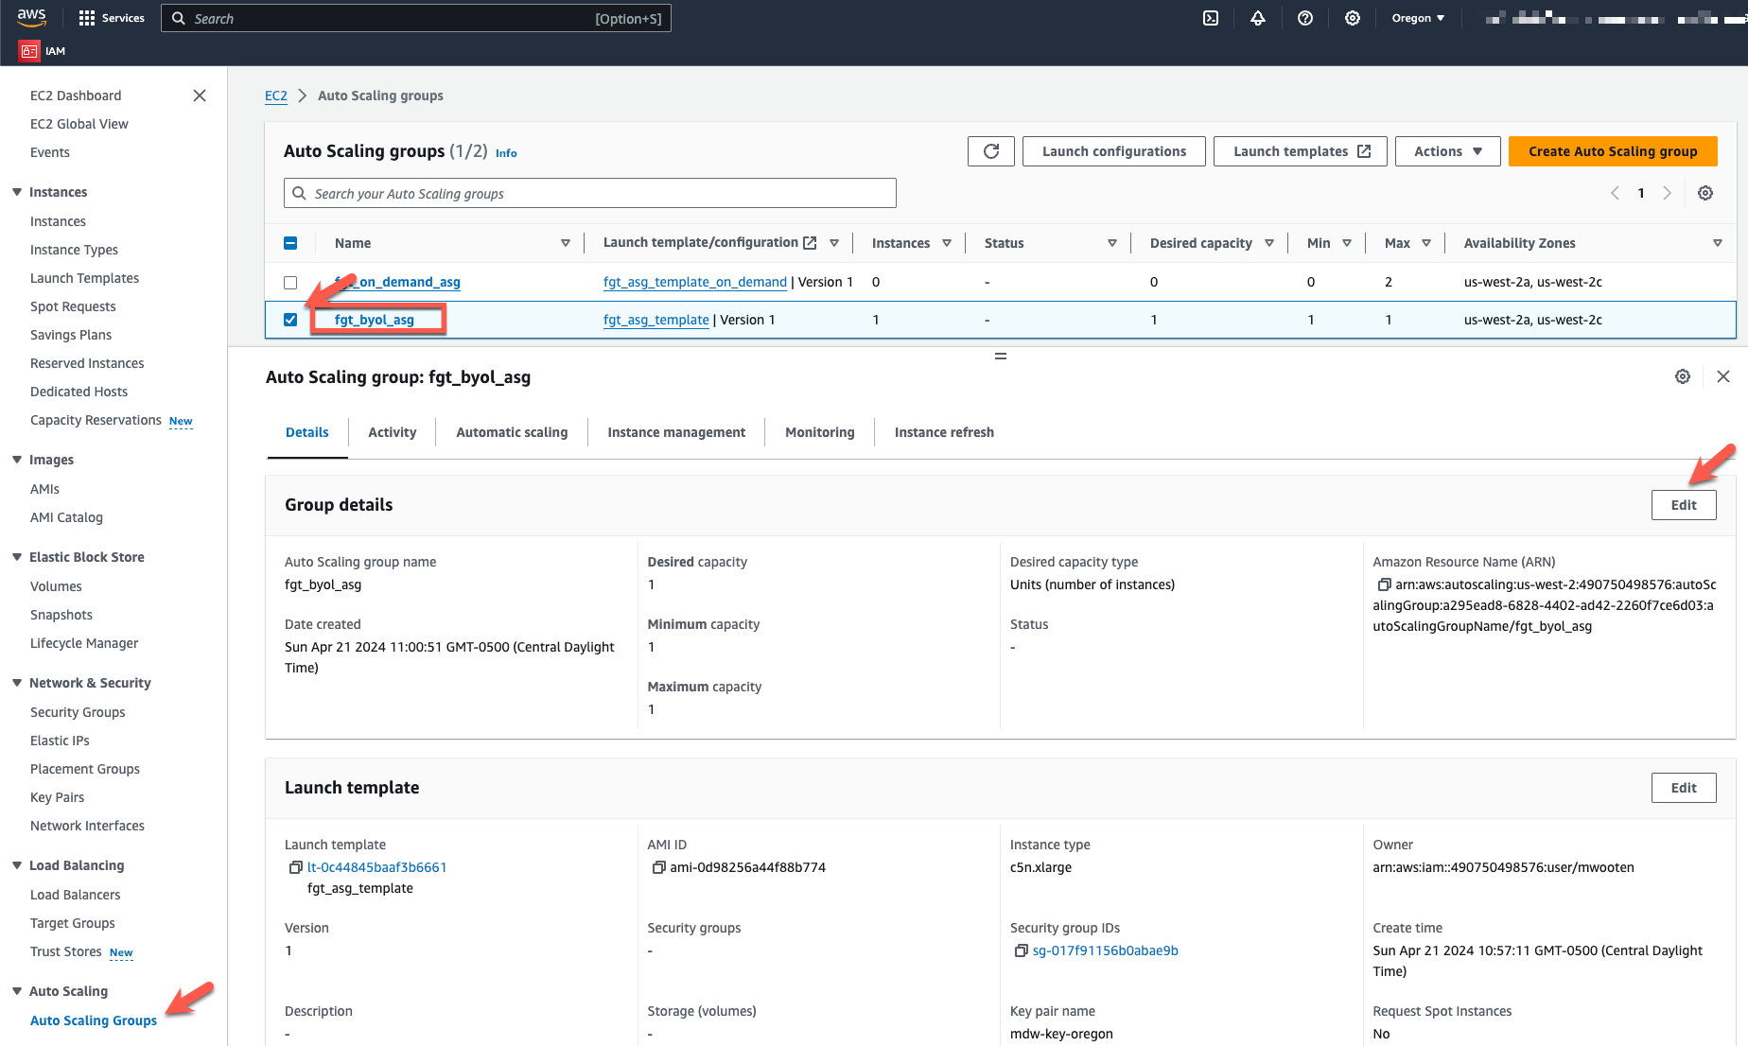This screenshot has width=1748, height=1046.
Task: Open the CloudShell terminal icon
Action: click(x=1211, y=18)
